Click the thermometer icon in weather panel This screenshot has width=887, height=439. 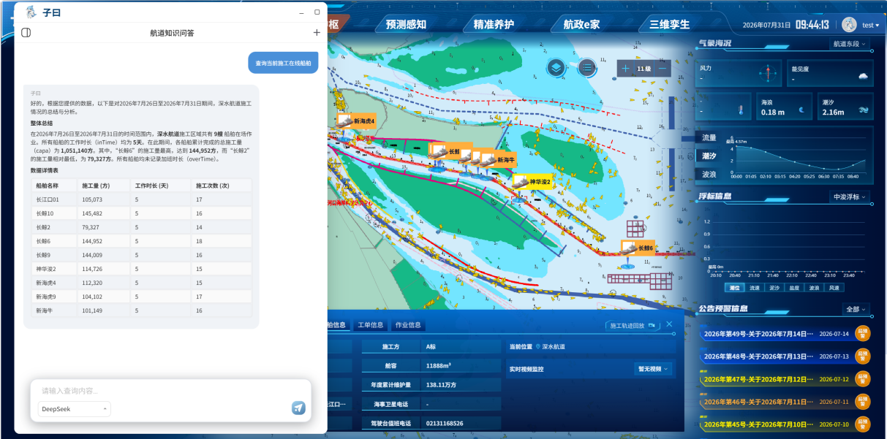point(741,111)
